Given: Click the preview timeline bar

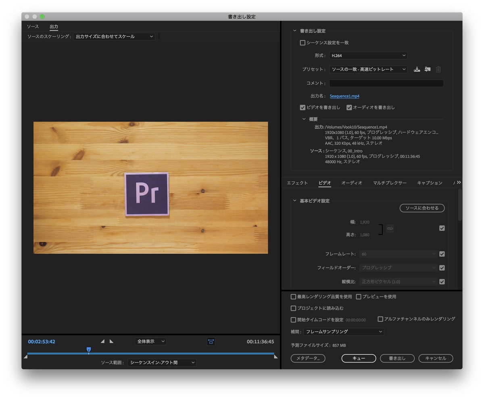Looking at the screenshot, I should (150, 354).
